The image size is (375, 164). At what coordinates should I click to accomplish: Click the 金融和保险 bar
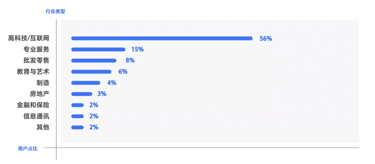click(x=77, y=105)
